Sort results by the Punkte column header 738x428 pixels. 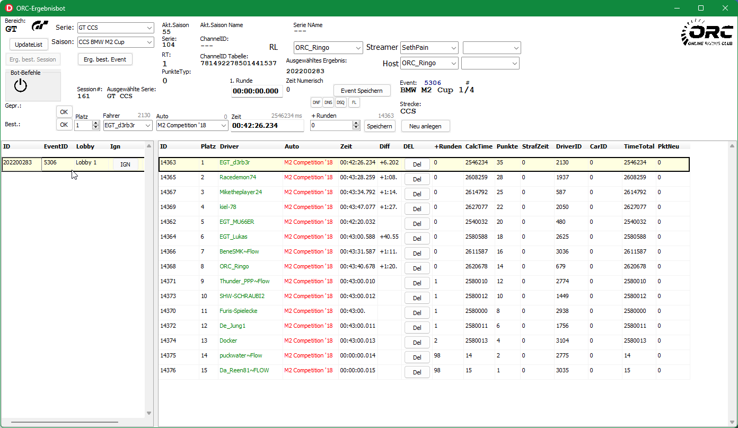pyautogui.click(x=507, y=146)
